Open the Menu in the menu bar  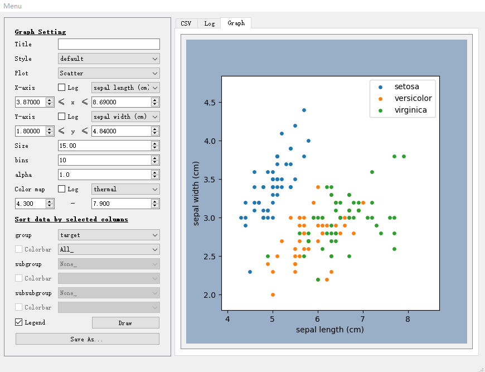[x=12, y=6]
